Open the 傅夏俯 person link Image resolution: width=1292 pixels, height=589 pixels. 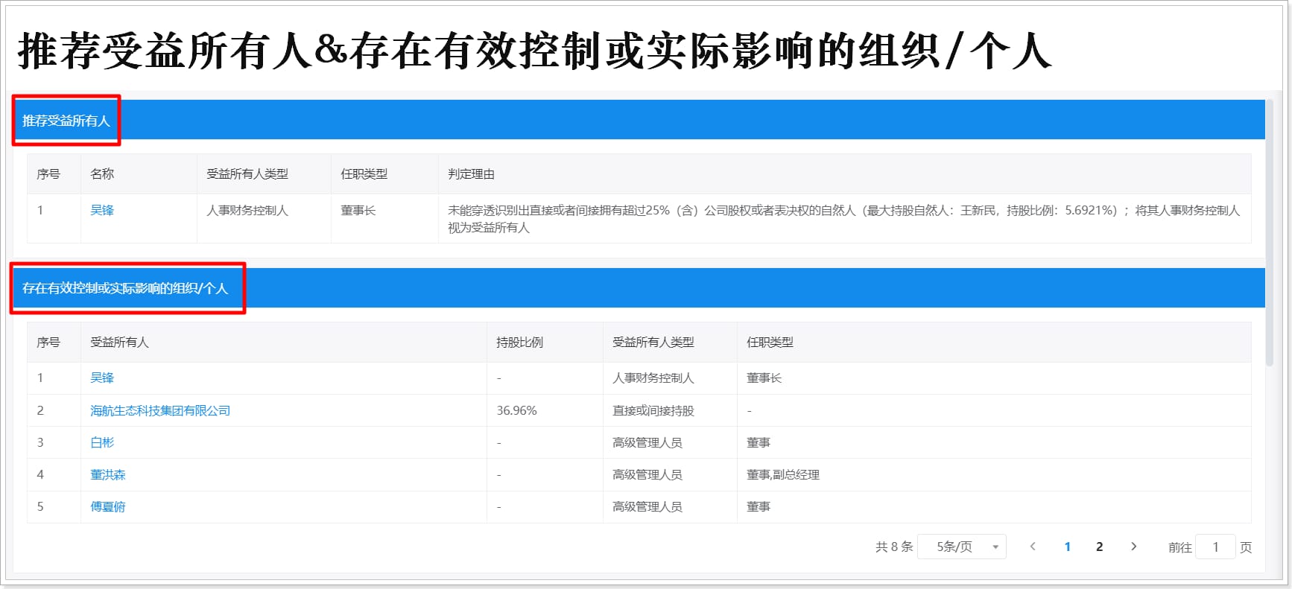(108, 506)
